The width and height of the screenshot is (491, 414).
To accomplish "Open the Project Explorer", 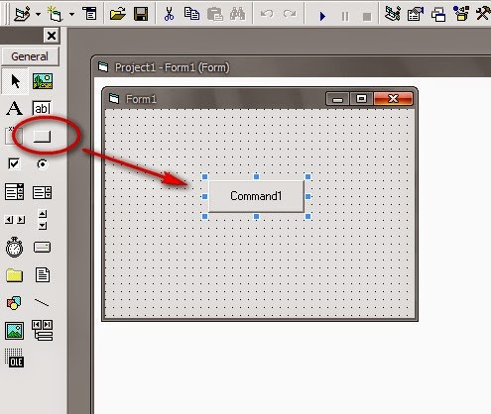I will (x=393, y=14).
